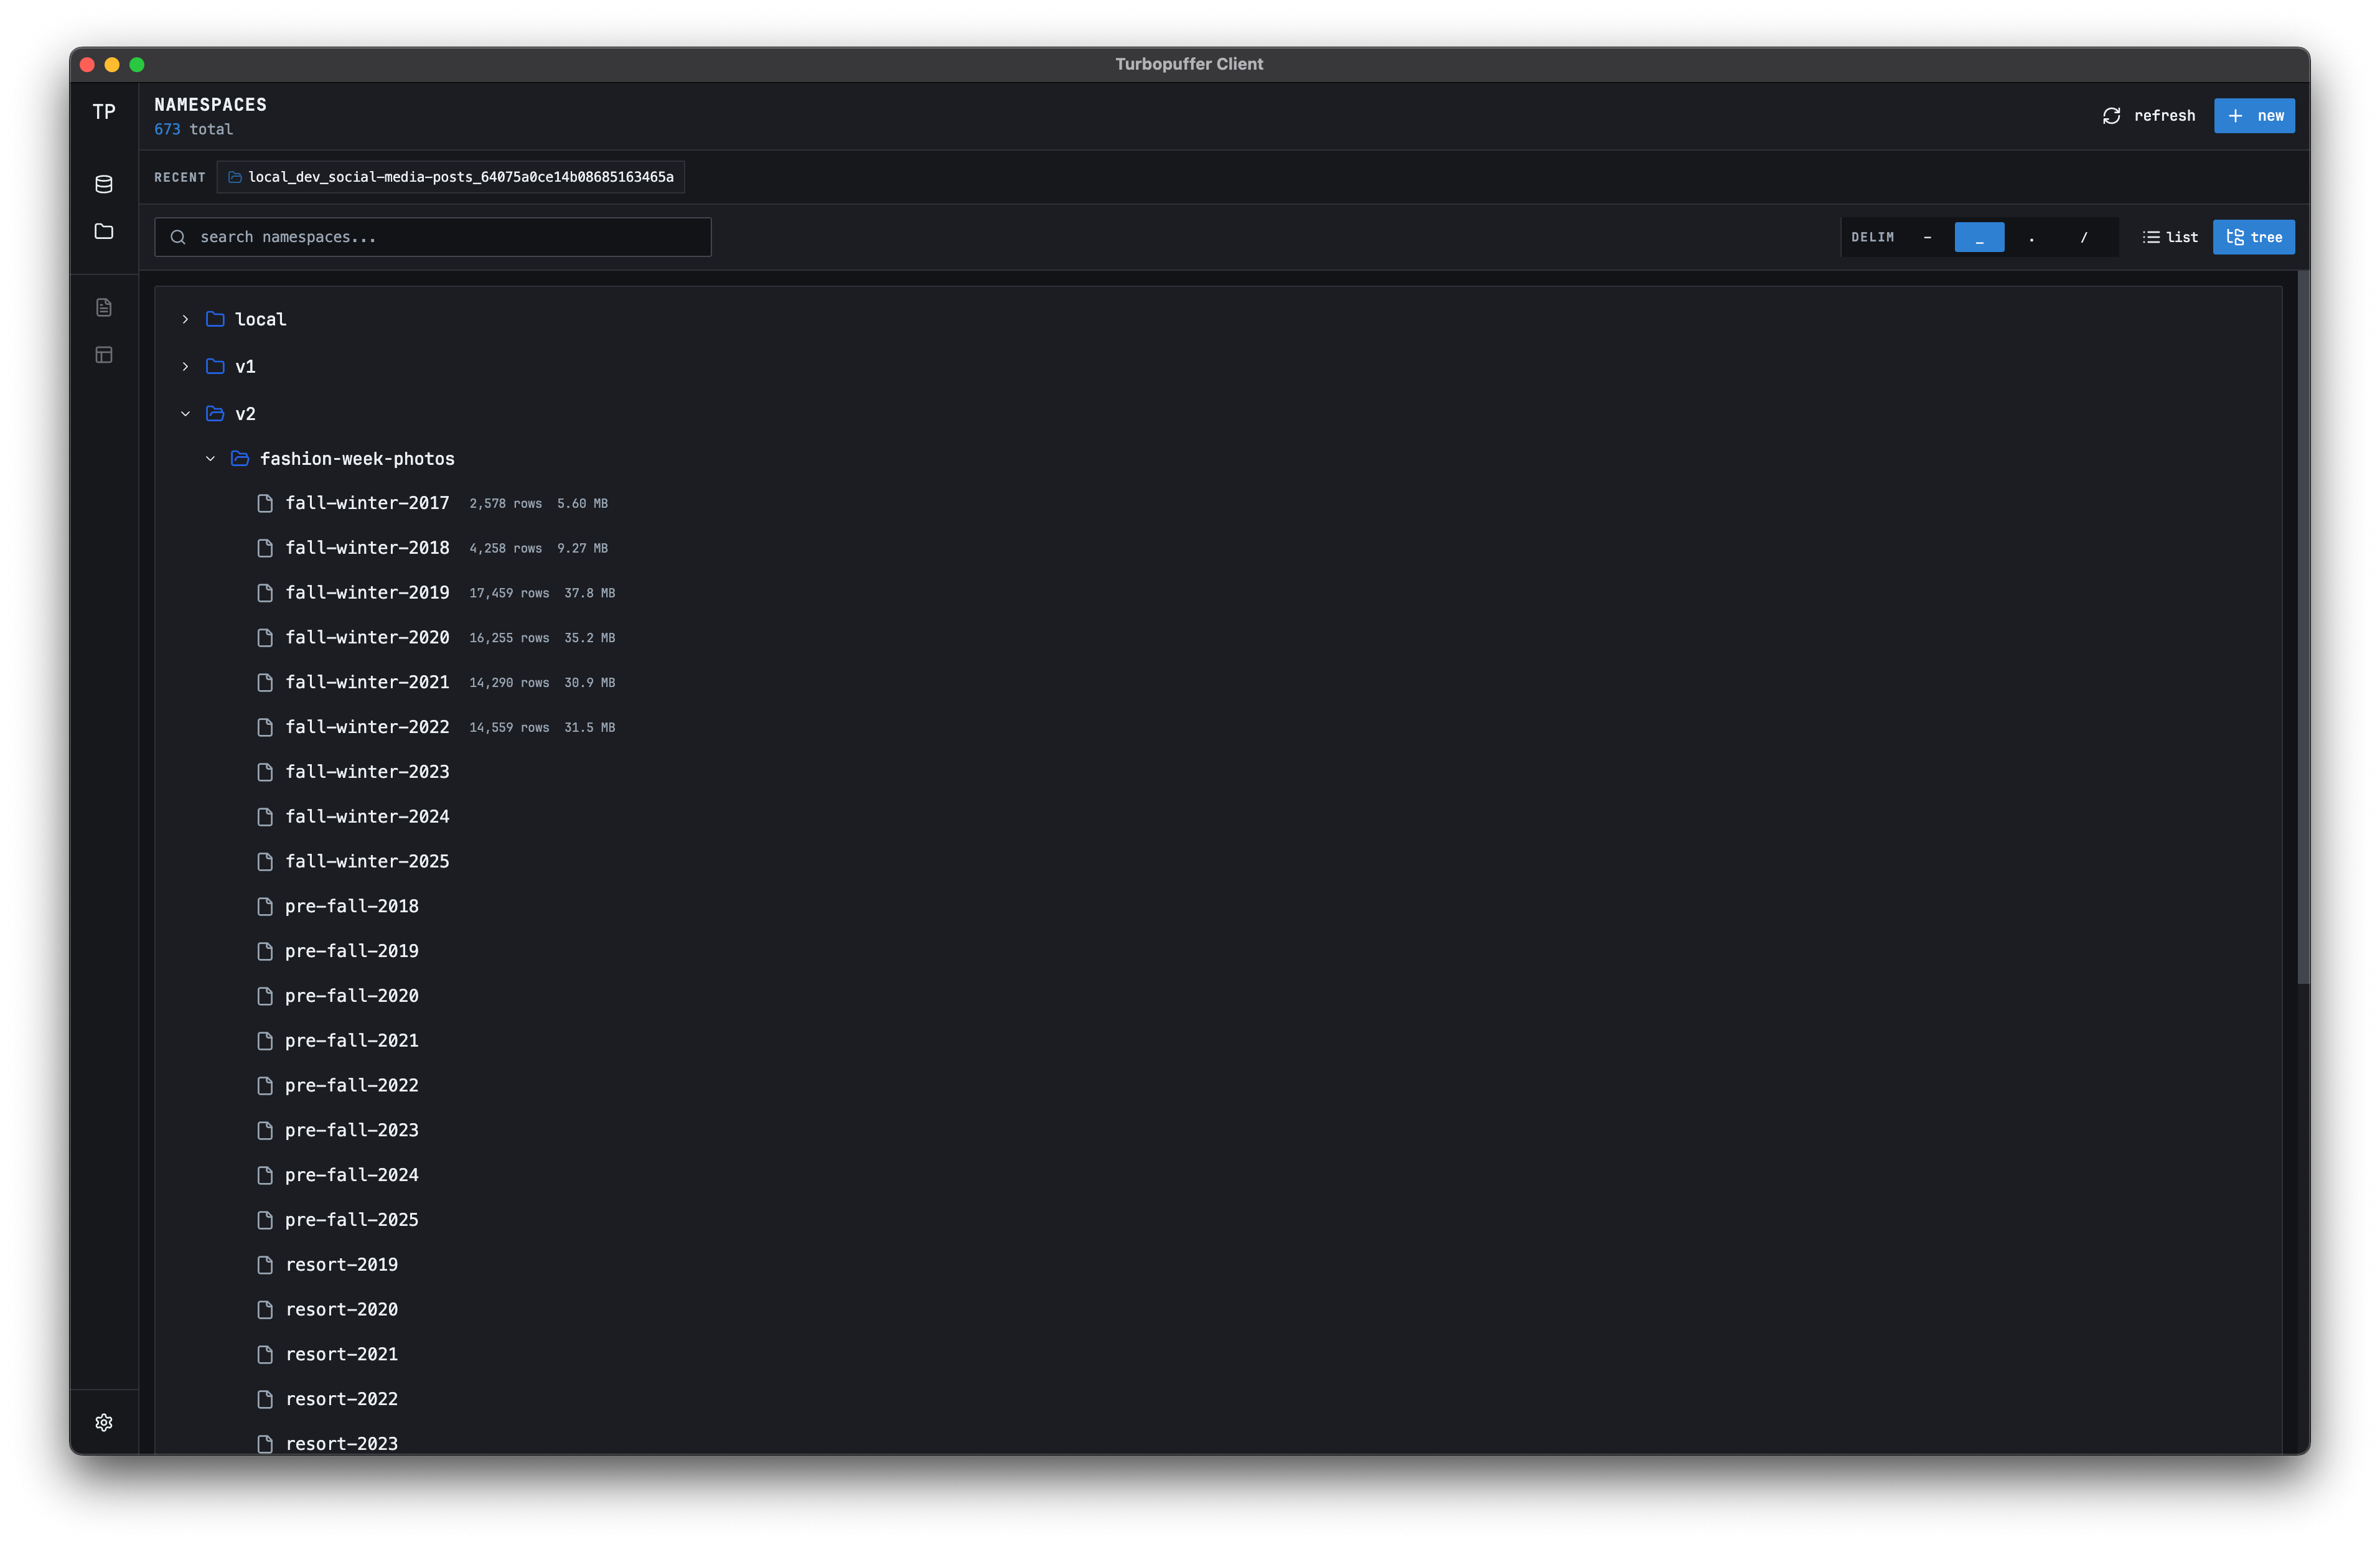This screenshot has height=1547, width=2380.
Task: Click the TP logo at top left
Action: point(103,112)
